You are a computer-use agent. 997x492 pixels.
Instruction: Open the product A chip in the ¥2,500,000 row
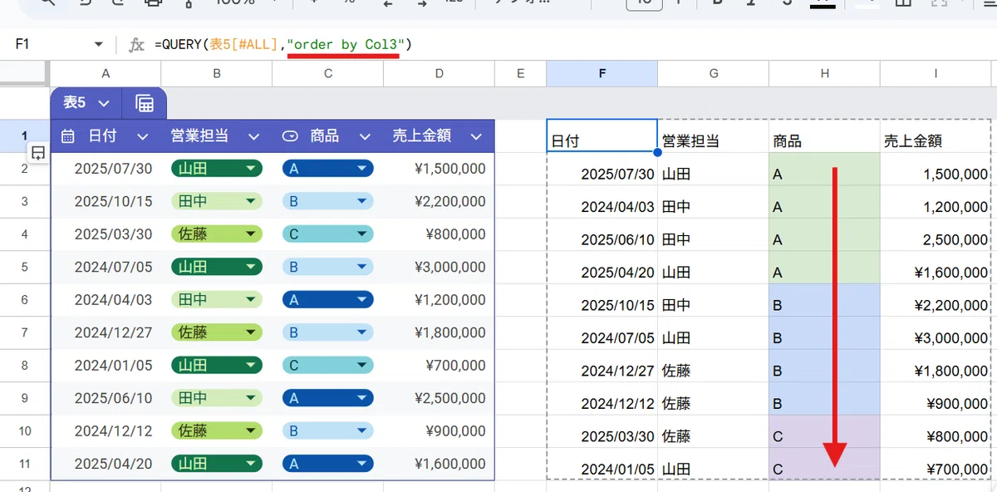click(328, 398)
